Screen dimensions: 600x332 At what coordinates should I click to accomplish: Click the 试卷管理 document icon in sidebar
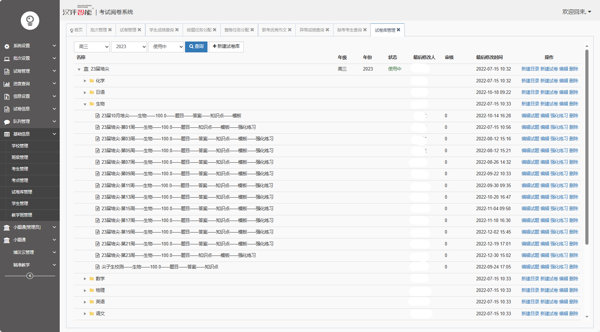(7, 72)
